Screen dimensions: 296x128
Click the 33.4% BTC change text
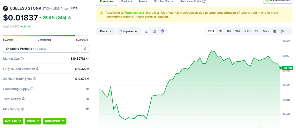pos(27,26)
